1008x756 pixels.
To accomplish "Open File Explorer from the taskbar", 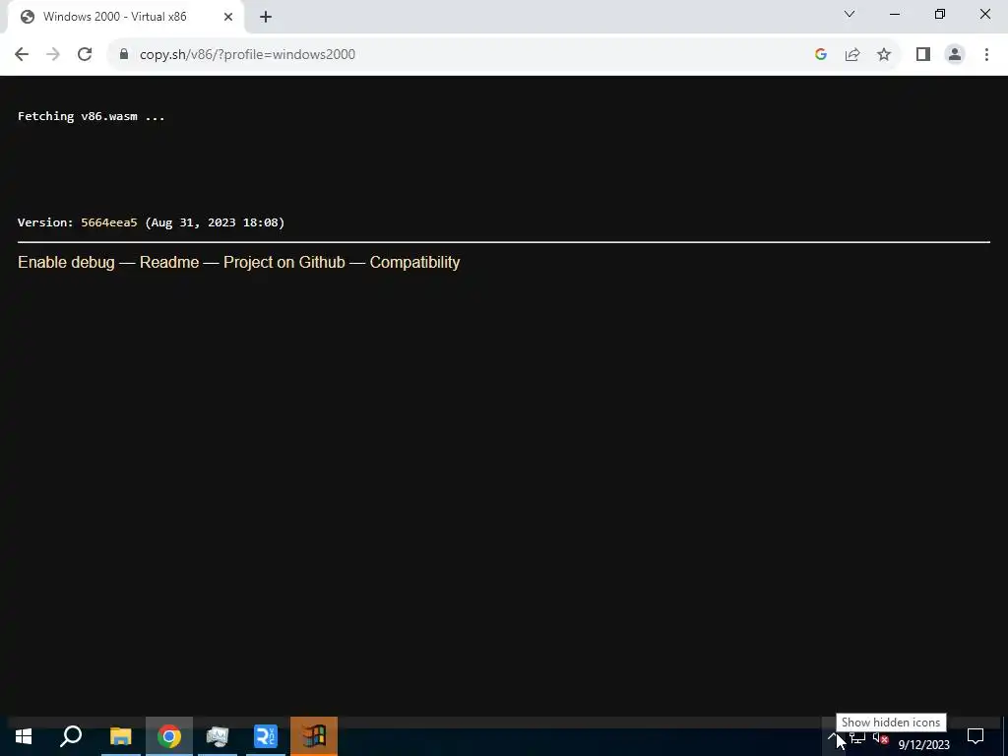I will click(120, 736).
